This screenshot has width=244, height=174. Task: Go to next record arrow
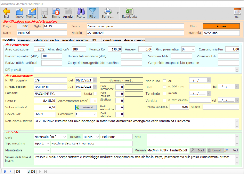40,171
